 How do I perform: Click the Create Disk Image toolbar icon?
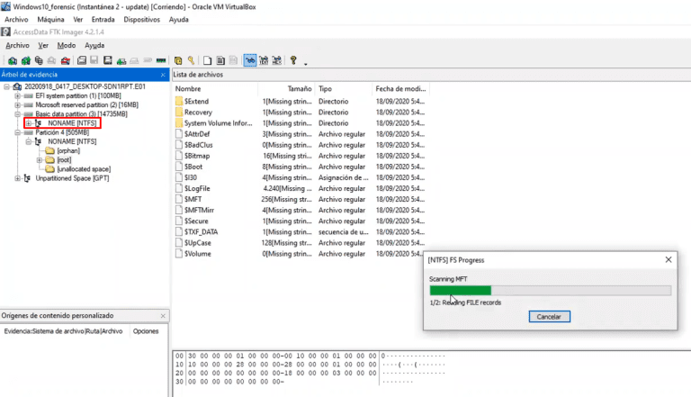click(81, 60)
